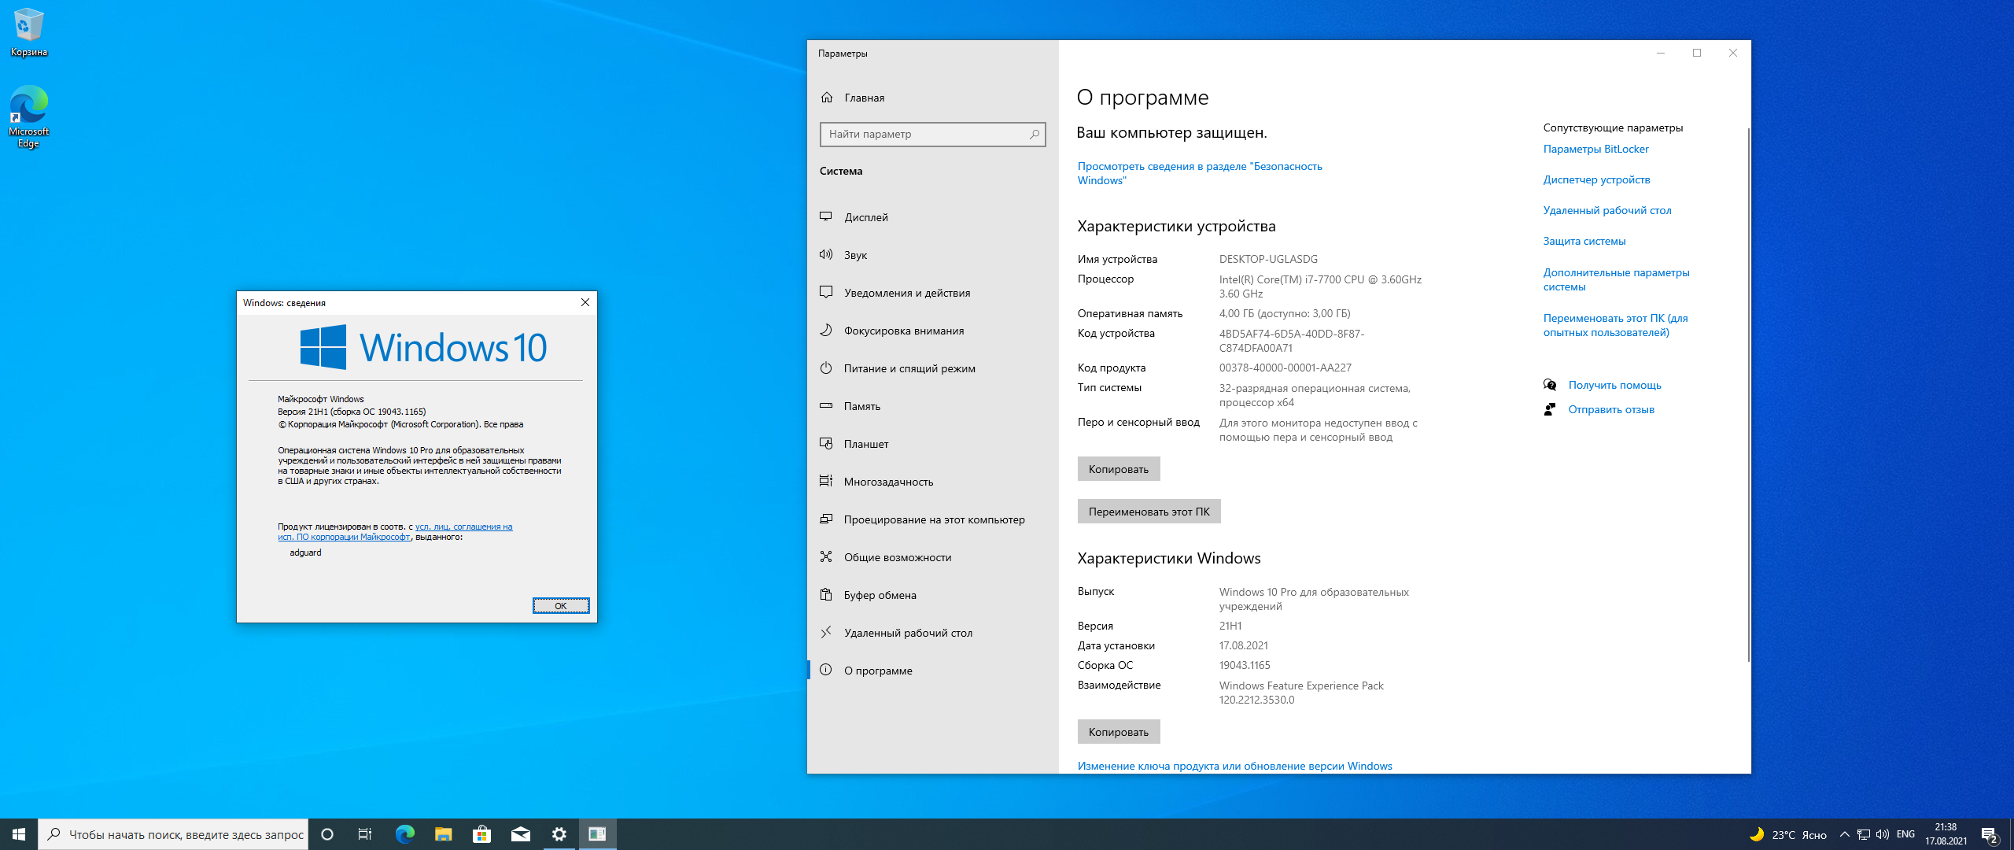Click the Task View taskbar button
This screenshot has height=850, width=2014.
point(365,834)
